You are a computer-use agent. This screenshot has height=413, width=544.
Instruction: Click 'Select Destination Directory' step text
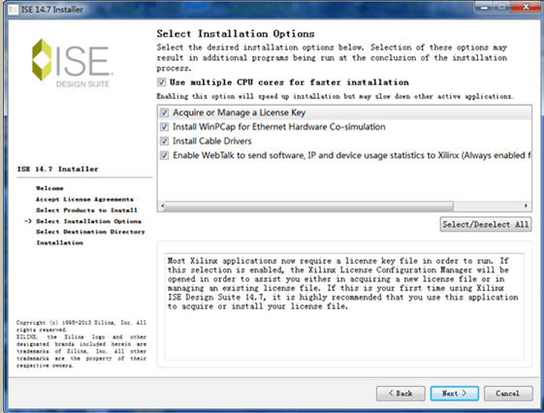pos(90,232)
